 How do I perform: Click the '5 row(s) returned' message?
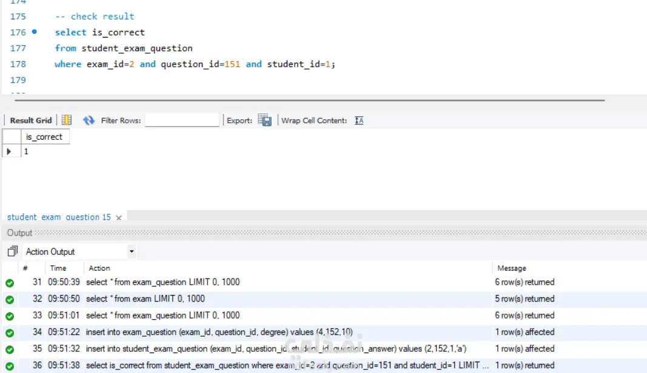525,299
